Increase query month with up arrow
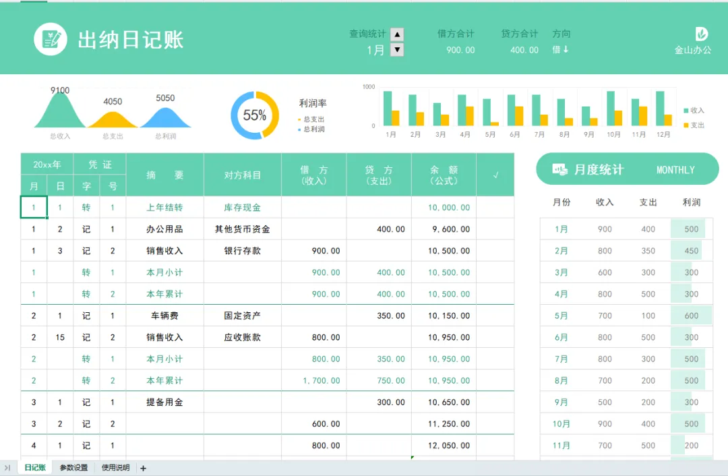728x476 pixels. [397, 34]
